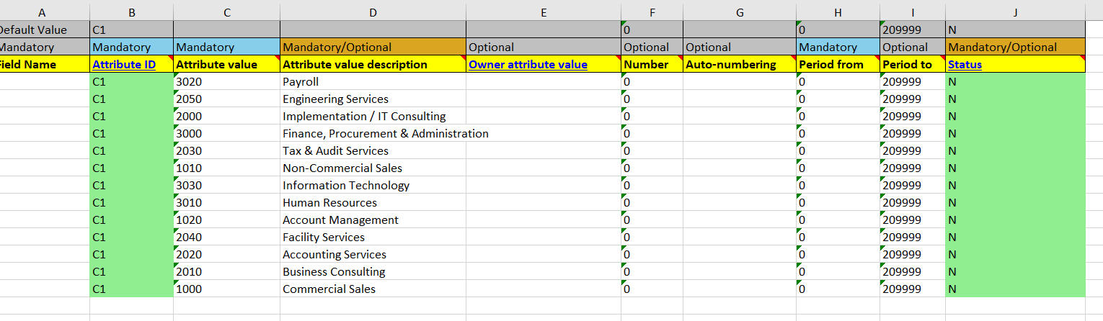Select the Implementation / IT Consulting cell
Screen dimensions: 1103x321
(x=373, y=116)
